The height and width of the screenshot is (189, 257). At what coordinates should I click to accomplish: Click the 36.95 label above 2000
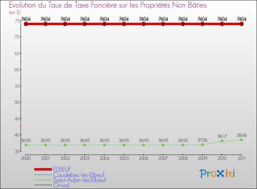pos(26,141)
